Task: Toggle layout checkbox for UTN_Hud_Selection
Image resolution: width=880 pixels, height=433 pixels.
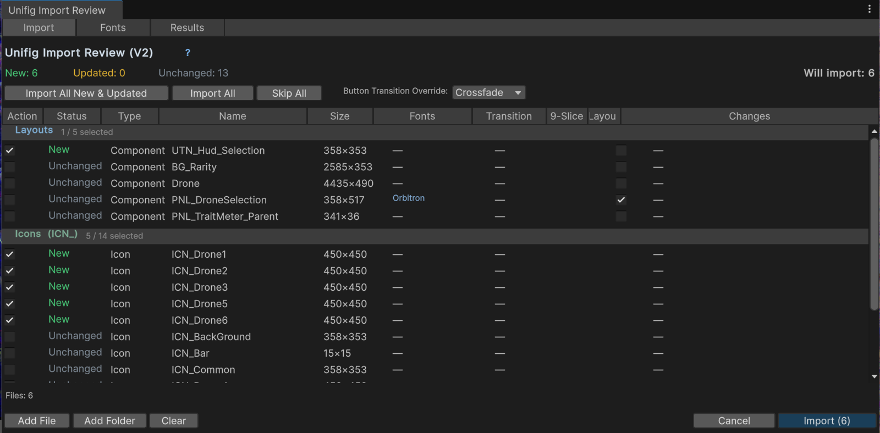Action: (621, 151)
